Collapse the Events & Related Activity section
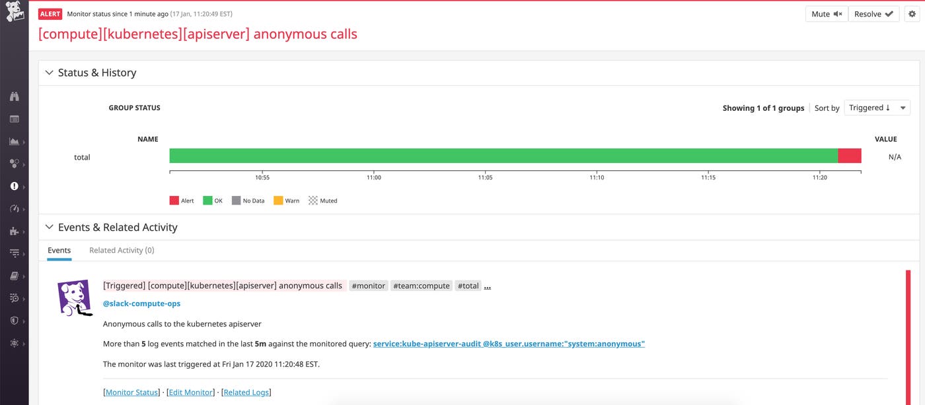 (x=49, y=227)
